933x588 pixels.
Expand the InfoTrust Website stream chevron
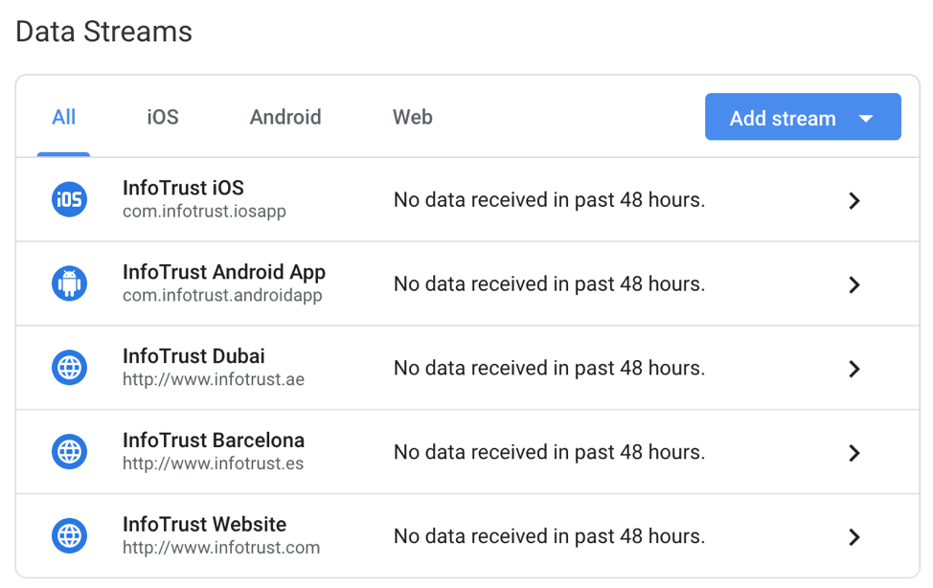(x=854, y=537)
